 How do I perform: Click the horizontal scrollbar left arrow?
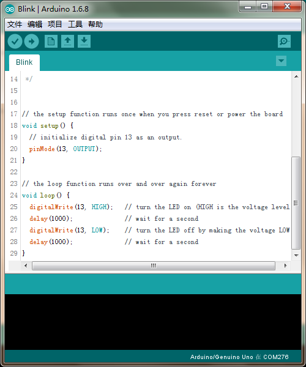pos(26,265)
